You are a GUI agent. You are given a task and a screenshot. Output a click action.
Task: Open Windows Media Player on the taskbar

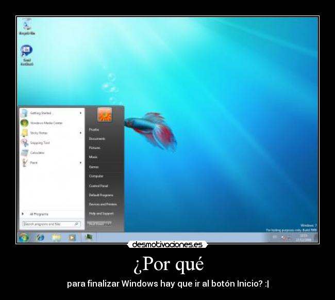click(72, 238)
